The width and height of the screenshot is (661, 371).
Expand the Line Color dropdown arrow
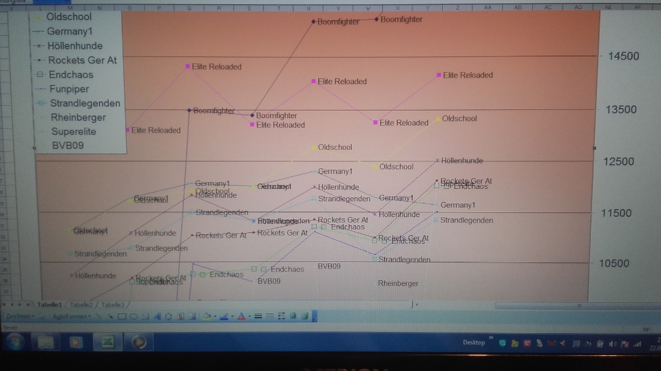233,317
